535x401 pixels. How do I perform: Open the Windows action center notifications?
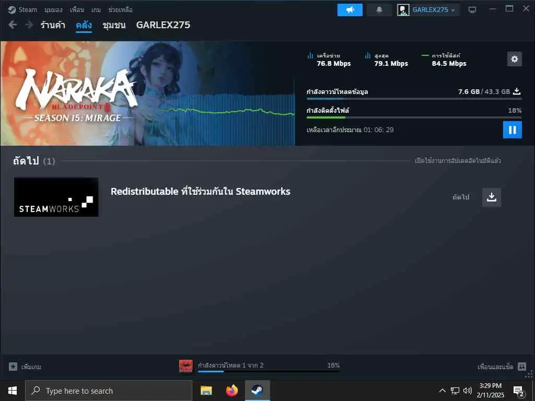pyautogui.click(x=519, y=391)
